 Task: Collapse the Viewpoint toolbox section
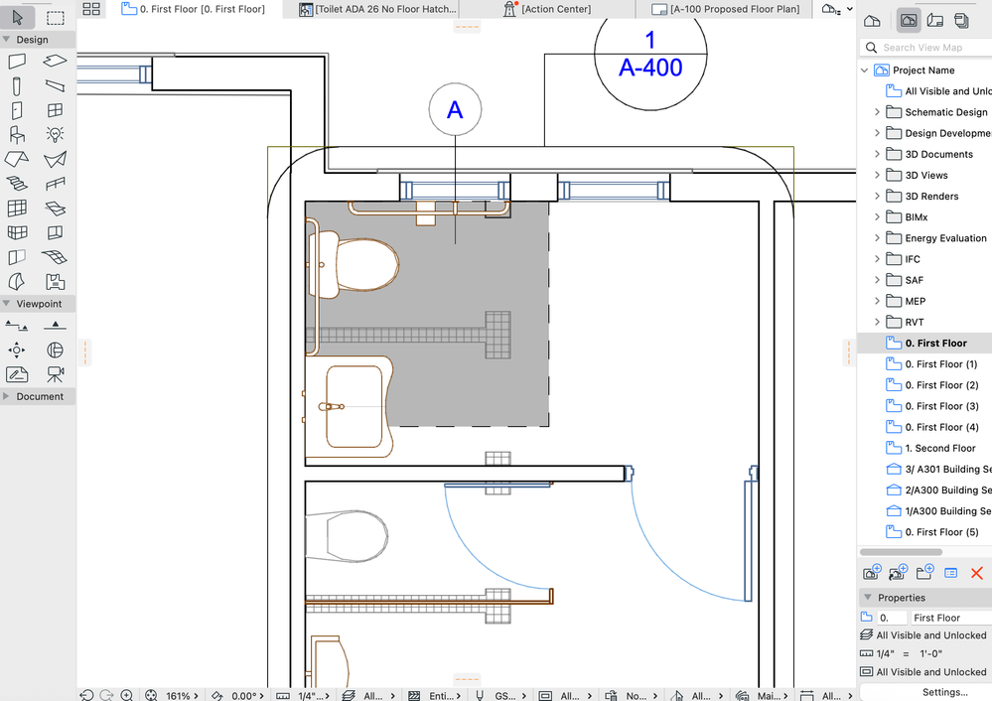pyautogui.click(x=6, y=304)
